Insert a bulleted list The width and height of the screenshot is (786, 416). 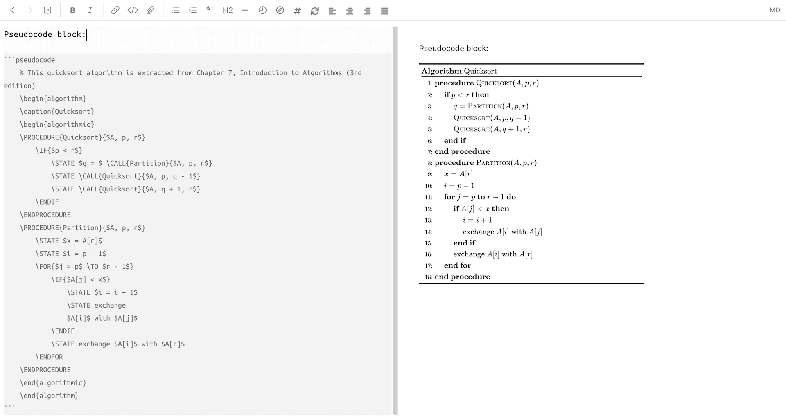[x=176, y=11]
